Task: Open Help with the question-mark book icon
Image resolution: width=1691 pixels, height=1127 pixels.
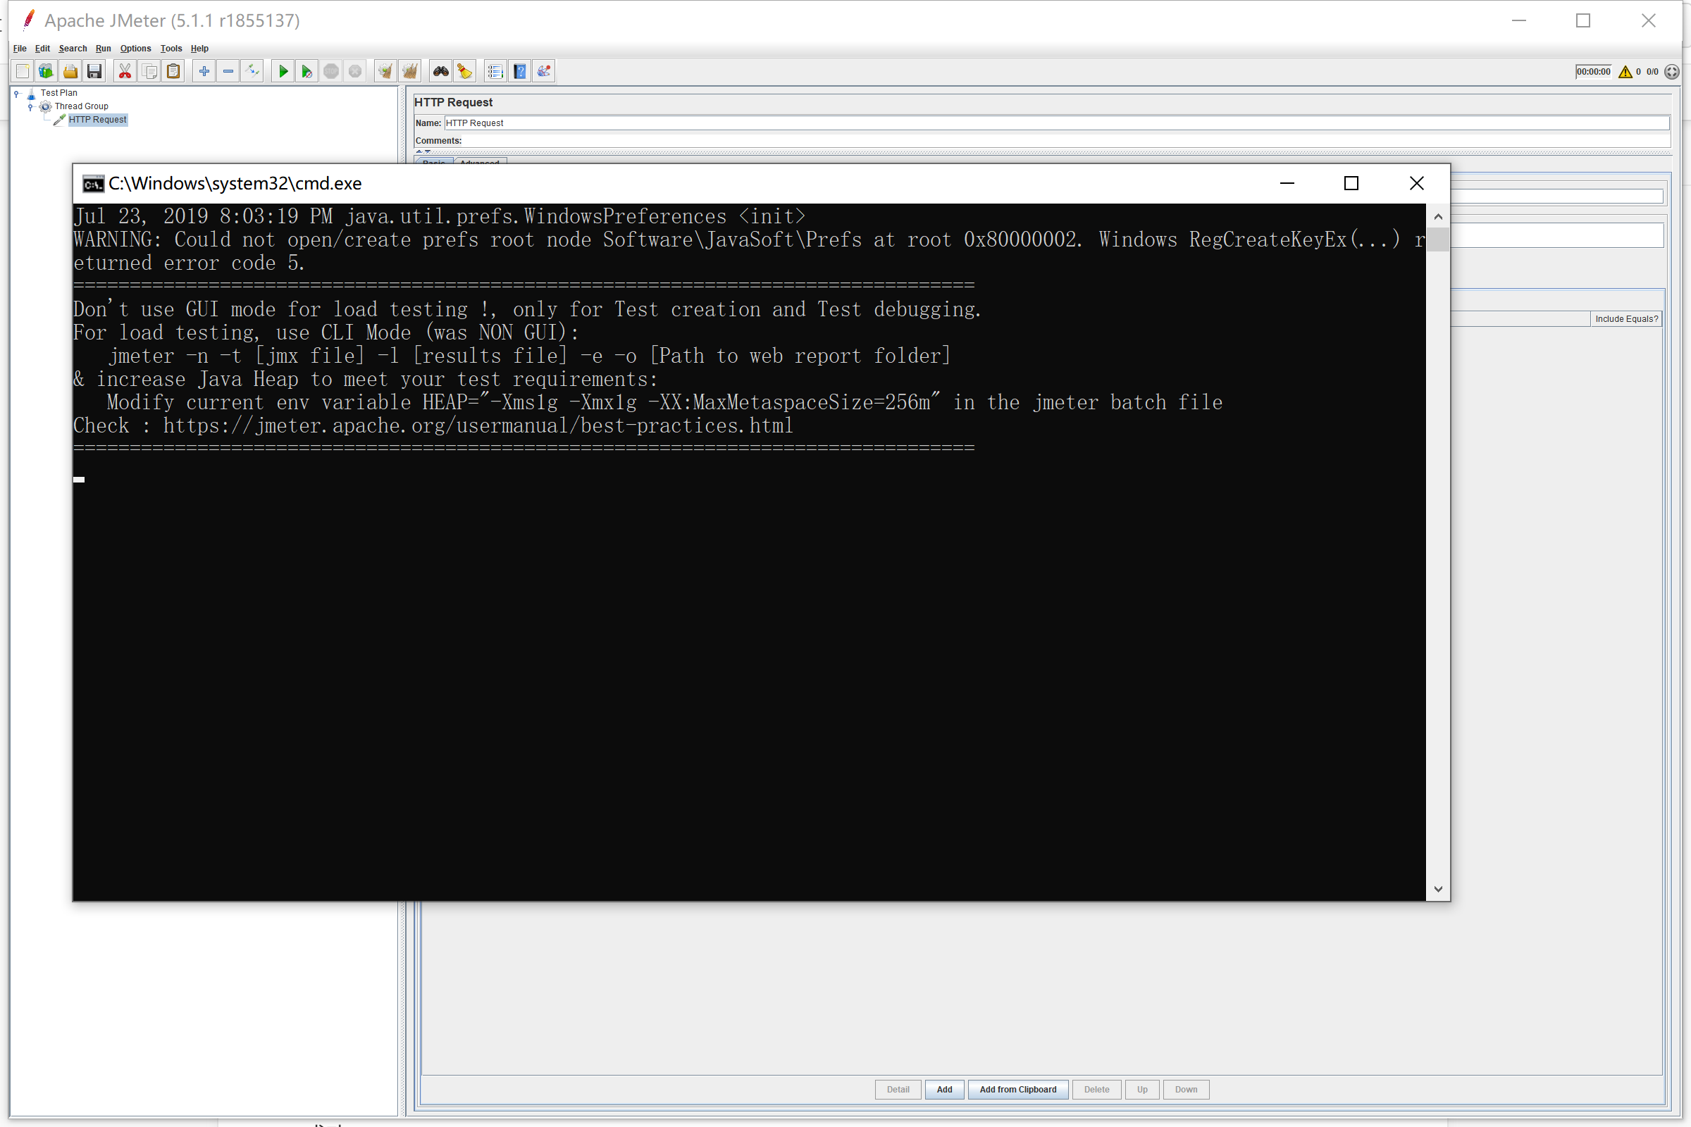Action: point(520,71)
